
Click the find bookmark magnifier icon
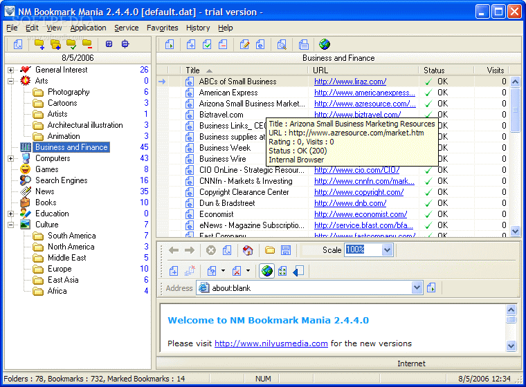point(282,44)
